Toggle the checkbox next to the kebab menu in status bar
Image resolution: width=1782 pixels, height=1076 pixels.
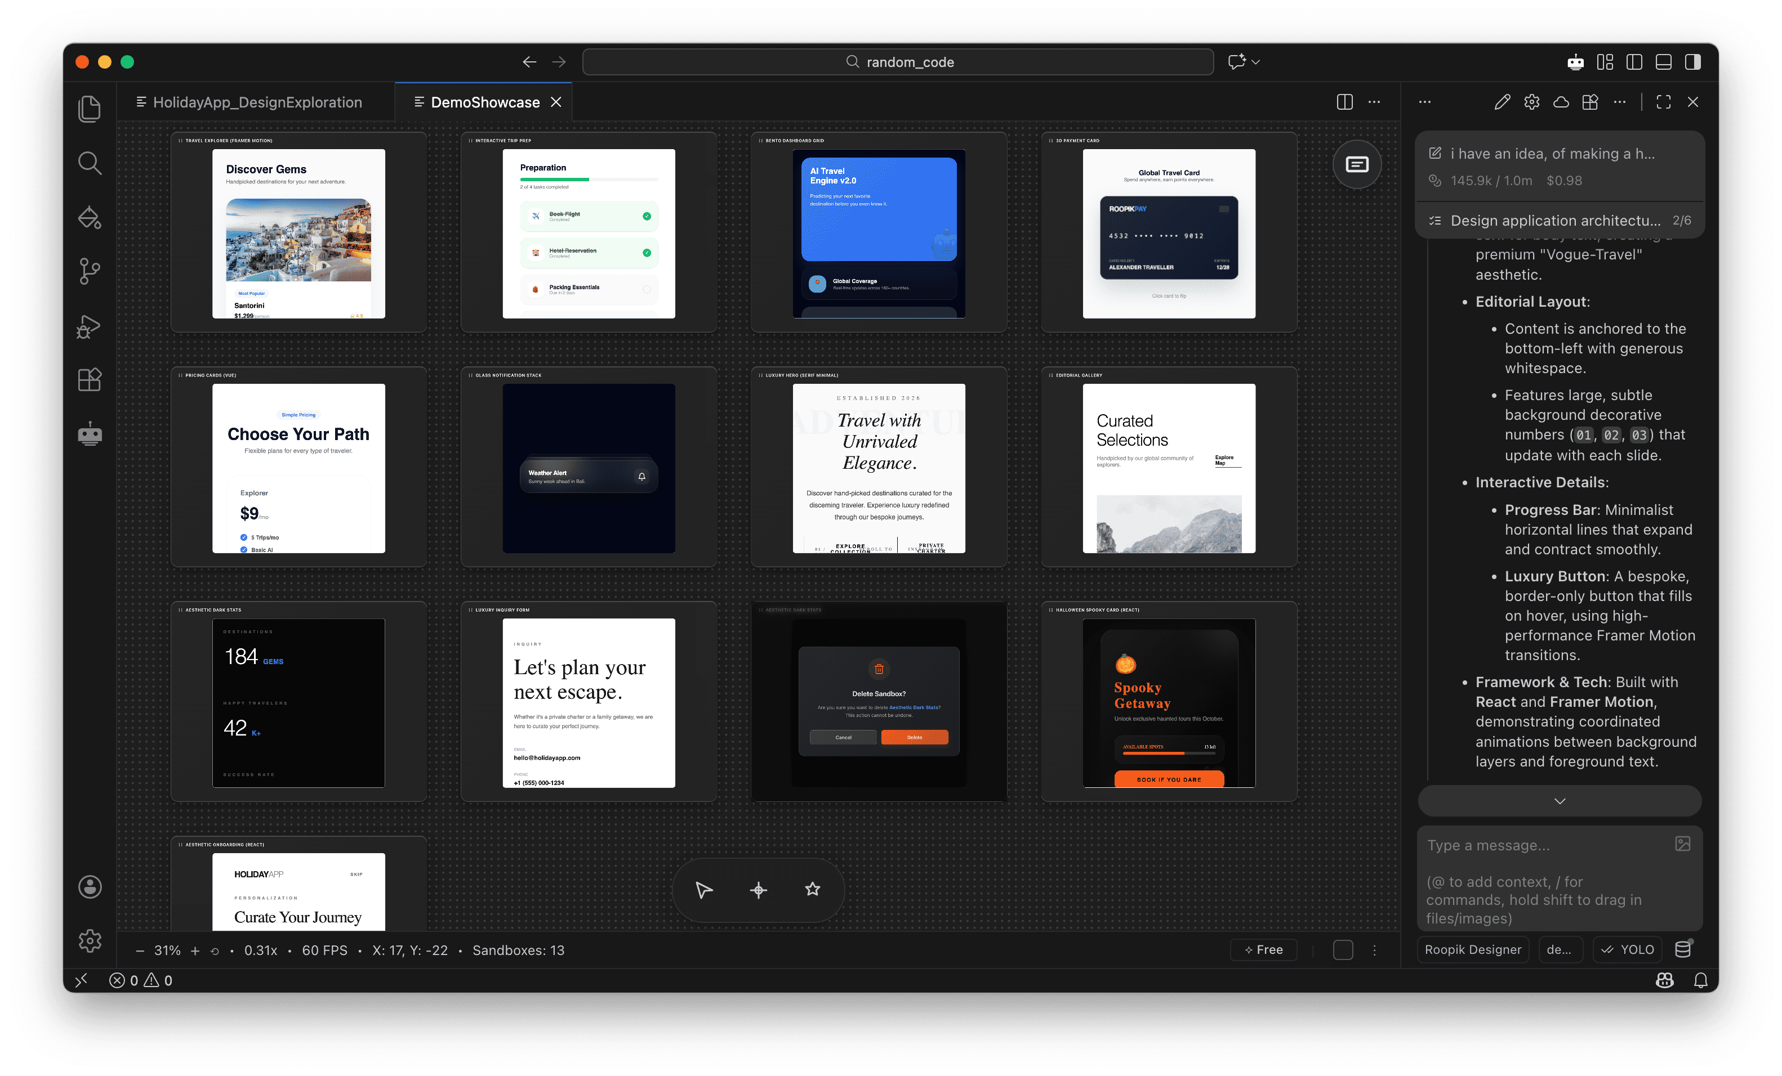pyautogui.click(x=1343, y=951)
